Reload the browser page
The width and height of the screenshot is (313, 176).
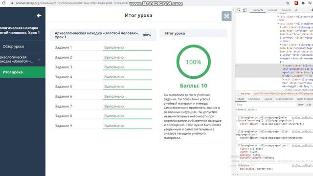pos(4,3)
